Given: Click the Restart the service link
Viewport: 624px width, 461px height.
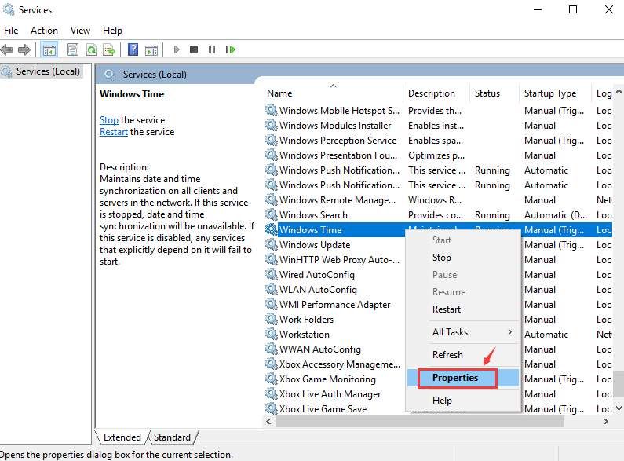Looking at the screenshot, I should click(113, 132).
